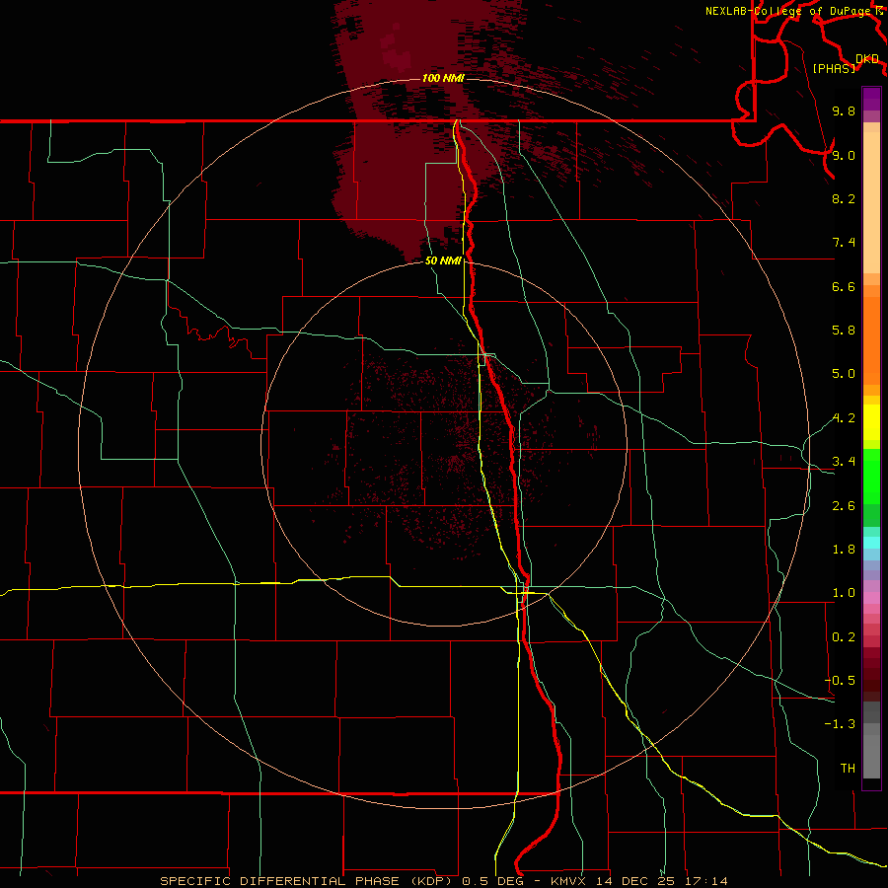Screen dimensions: 888x888
Task: Click the DKD product label
Action: click(x=867, y=59)
